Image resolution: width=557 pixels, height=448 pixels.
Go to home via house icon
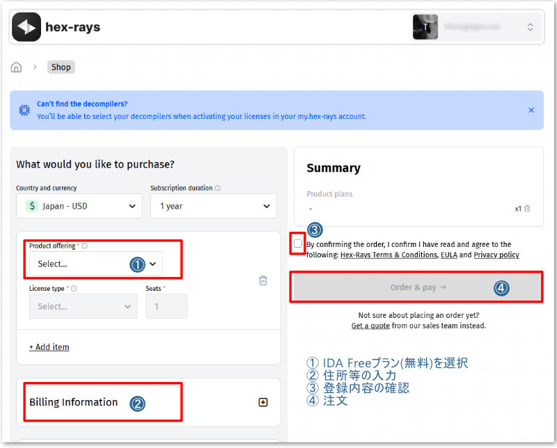pyautogui.click(x=16, y=67)
